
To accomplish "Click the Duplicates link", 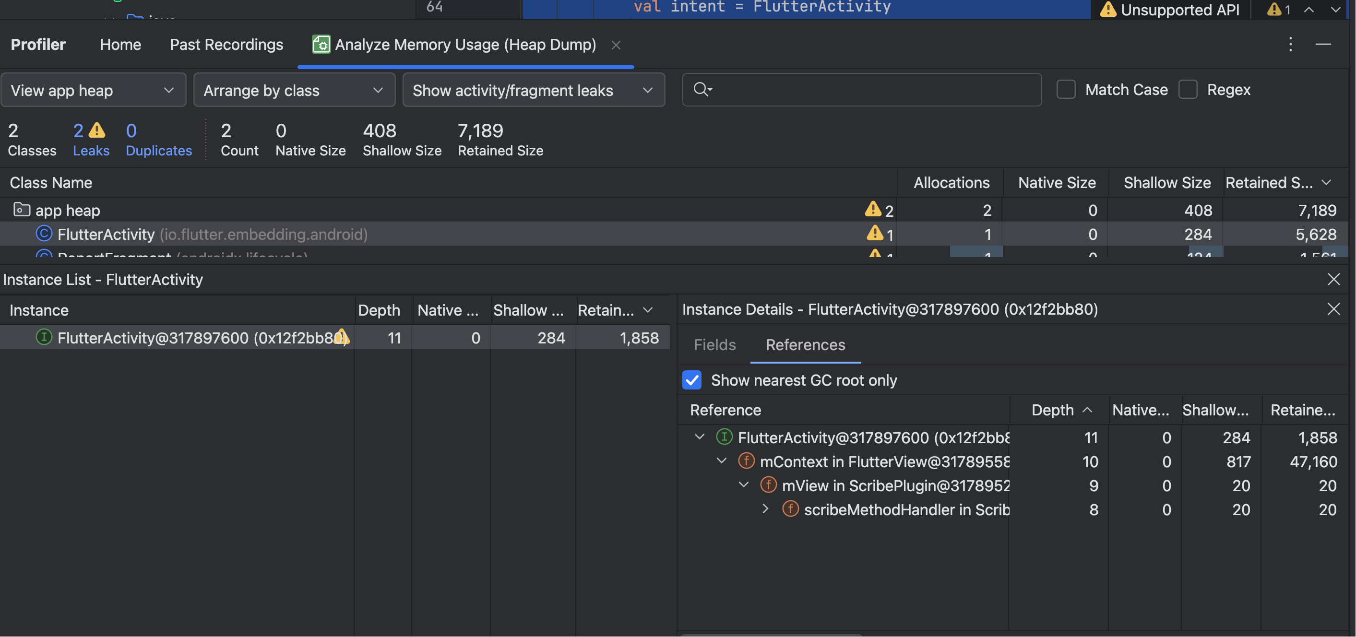I will click(x=158, y=151).
